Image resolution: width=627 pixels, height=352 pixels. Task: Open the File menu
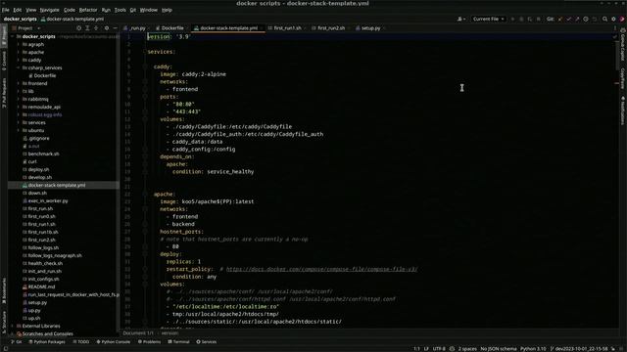pyautogui.click(x=6, y=10)
